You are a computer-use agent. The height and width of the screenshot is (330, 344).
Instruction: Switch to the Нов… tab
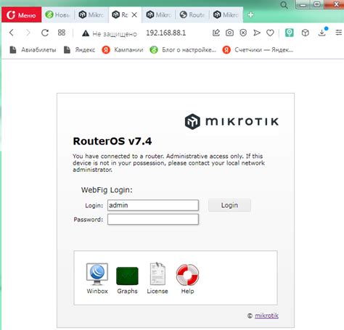[x=58, y=15]
